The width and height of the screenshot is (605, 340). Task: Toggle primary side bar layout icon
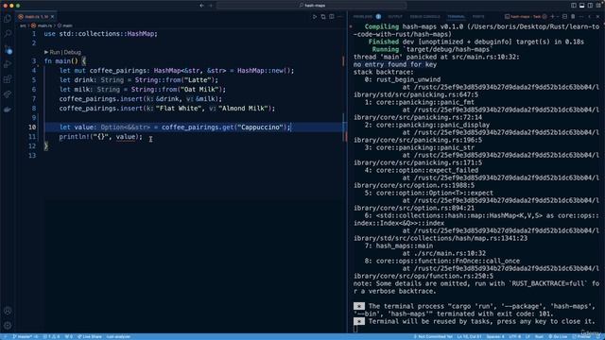click(x=574, y=6)
